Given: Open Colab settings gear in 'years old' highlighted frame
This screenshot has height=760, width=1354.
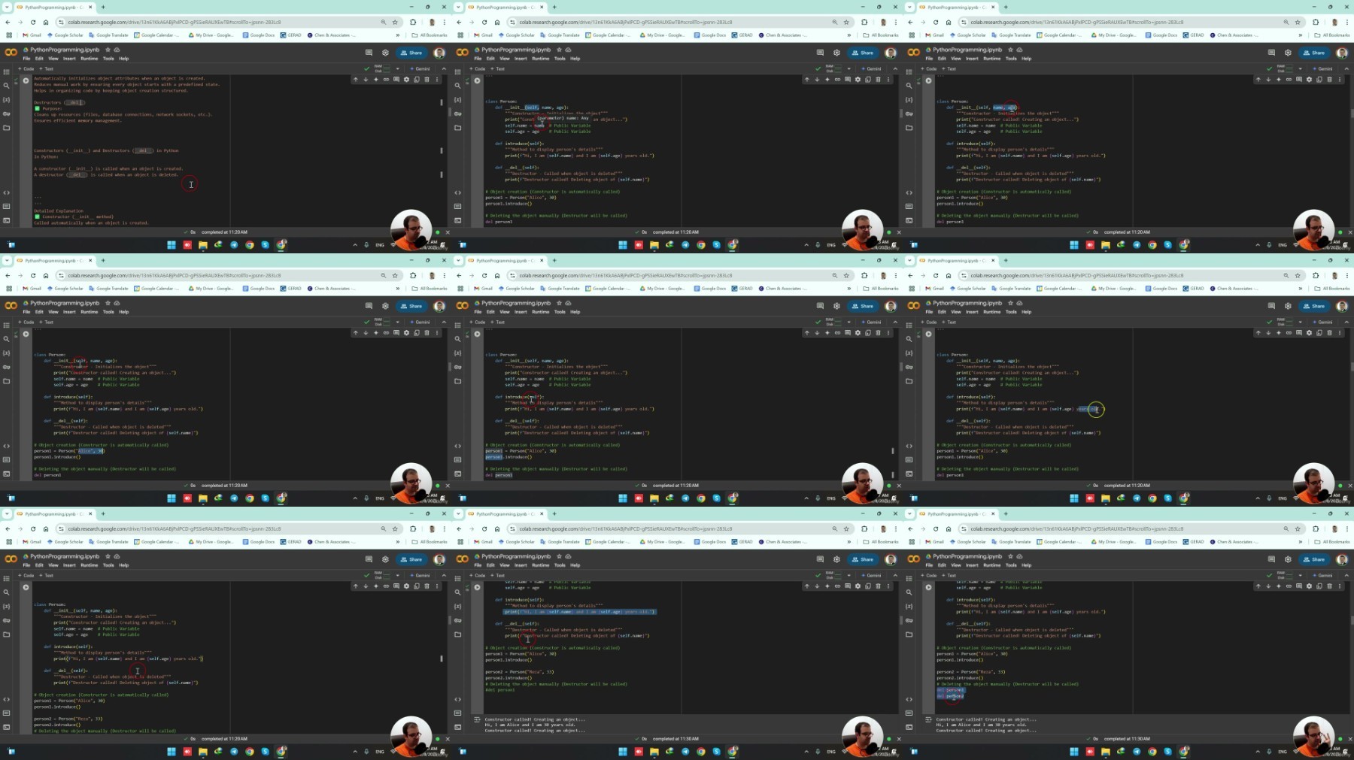Looking at the screenshot, I should pyautogui.click(x=1288, y=306).
